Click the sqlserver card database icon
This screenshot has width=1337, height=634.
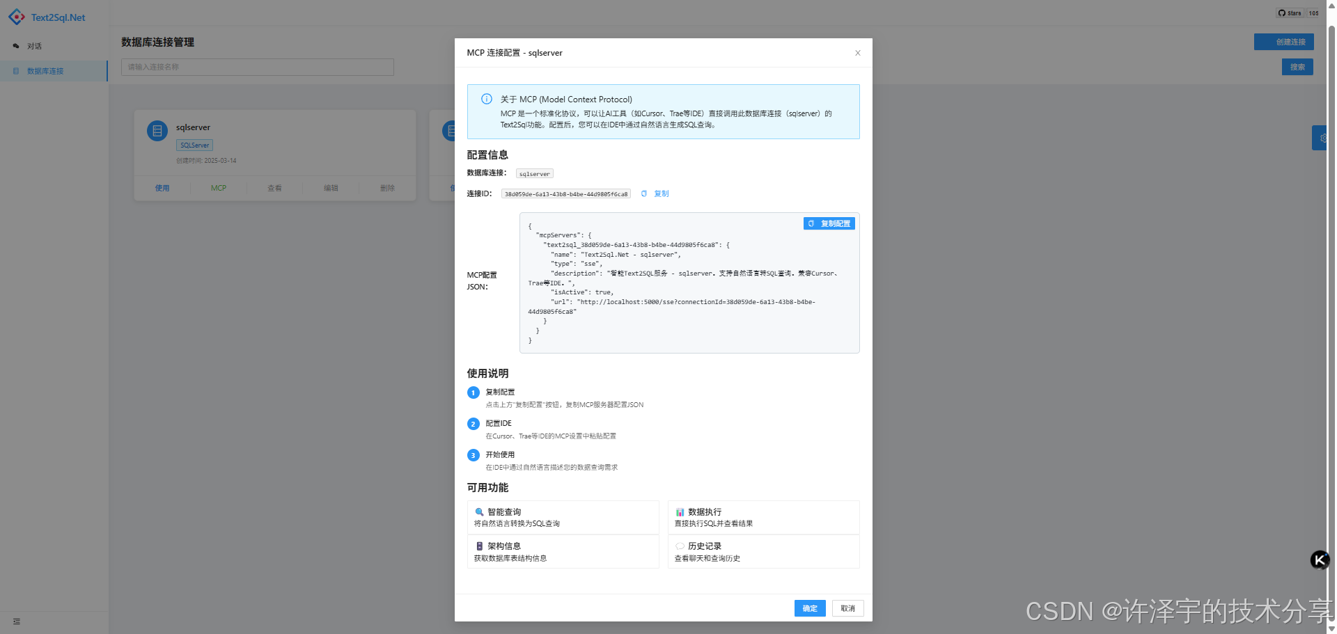click(x=157, y=130)
